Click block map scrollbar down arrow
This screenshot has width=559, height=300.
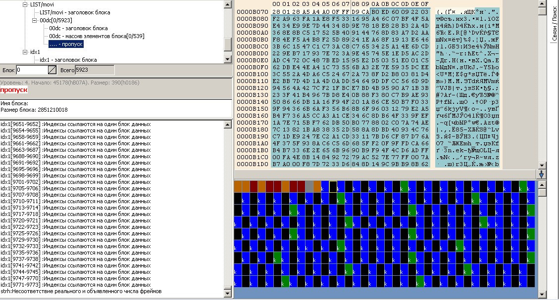542,295
